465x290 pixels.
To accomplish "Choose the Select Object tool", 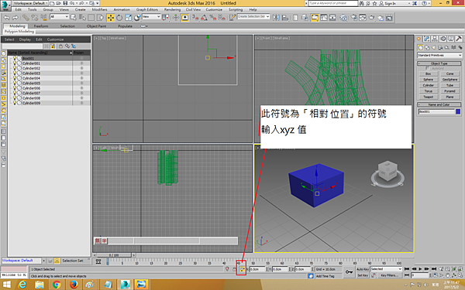I will [x=74, y=18].
